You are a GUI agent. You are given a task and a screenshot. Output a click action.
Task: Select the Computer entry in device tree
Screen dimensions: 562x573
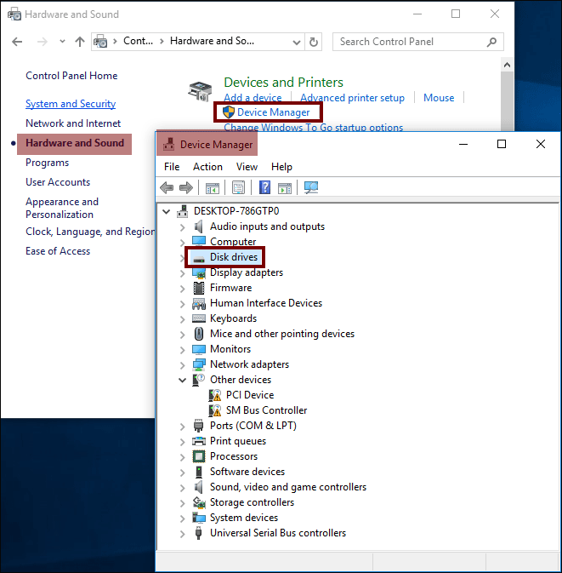[233, 242]
